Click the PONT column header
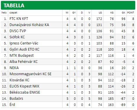The width and height of the screenshot is (137, 110). (131, 13)
